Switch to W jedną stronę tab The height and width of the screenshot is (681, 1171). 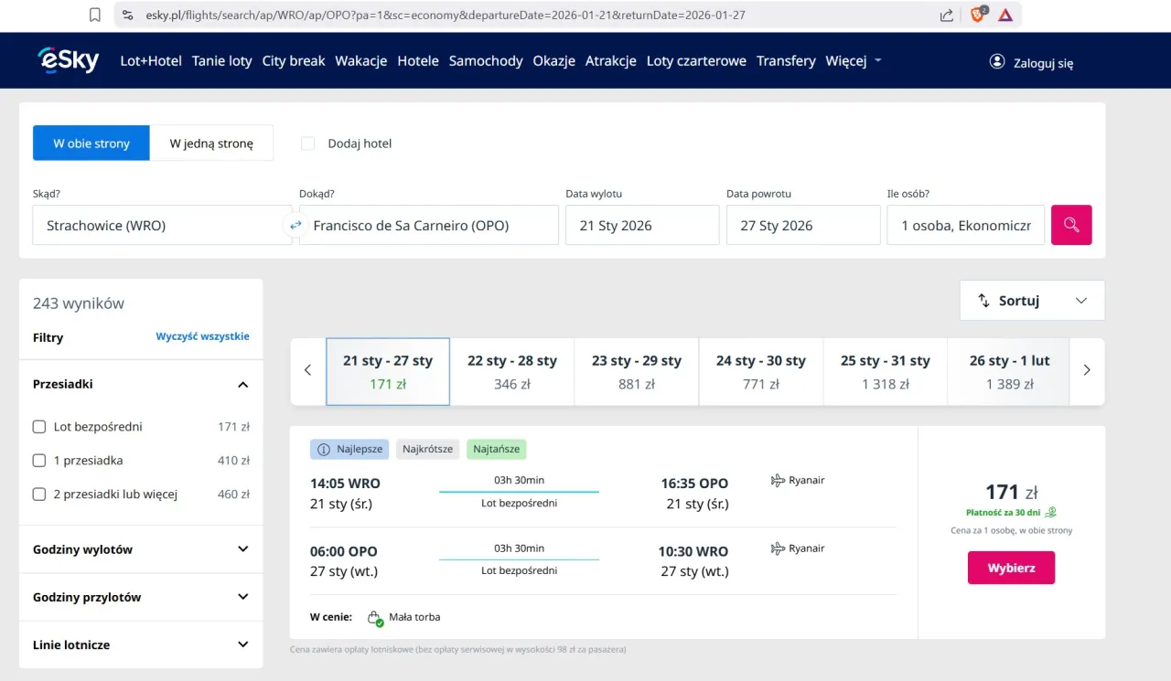[x=211, y=144]
